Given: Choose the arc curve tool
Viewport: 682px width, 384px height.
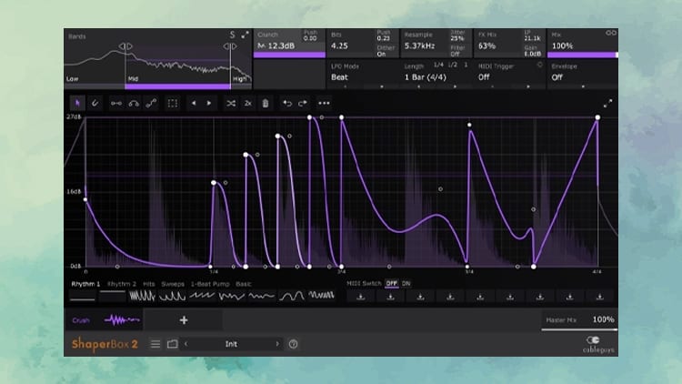Looking at the screenshot, I should pyautogui.click(x=134, y=103).
